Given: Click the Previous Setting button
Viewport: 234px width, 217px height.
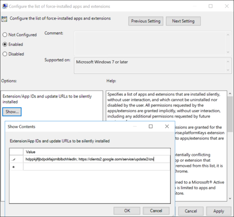Looking at the screenshot, I should coord(145,21).
